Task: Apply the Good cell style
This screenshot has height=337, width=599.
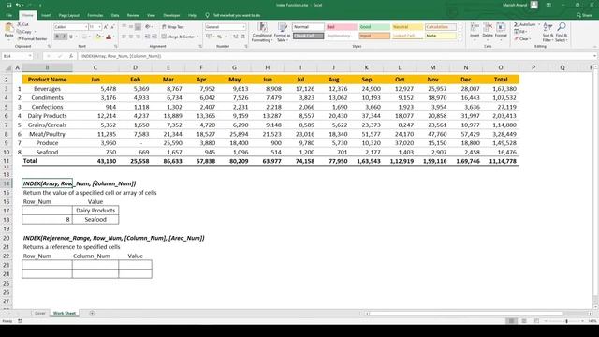Action: 374,27
